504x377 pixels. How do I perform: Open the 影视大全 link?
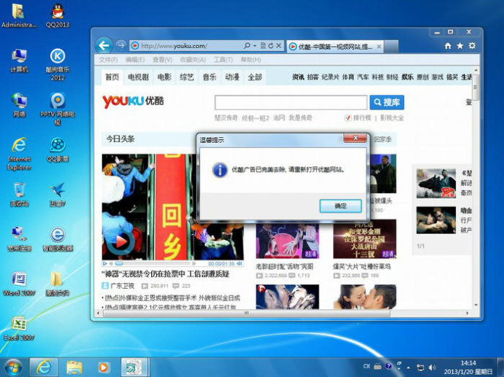(x=392, y=117)
